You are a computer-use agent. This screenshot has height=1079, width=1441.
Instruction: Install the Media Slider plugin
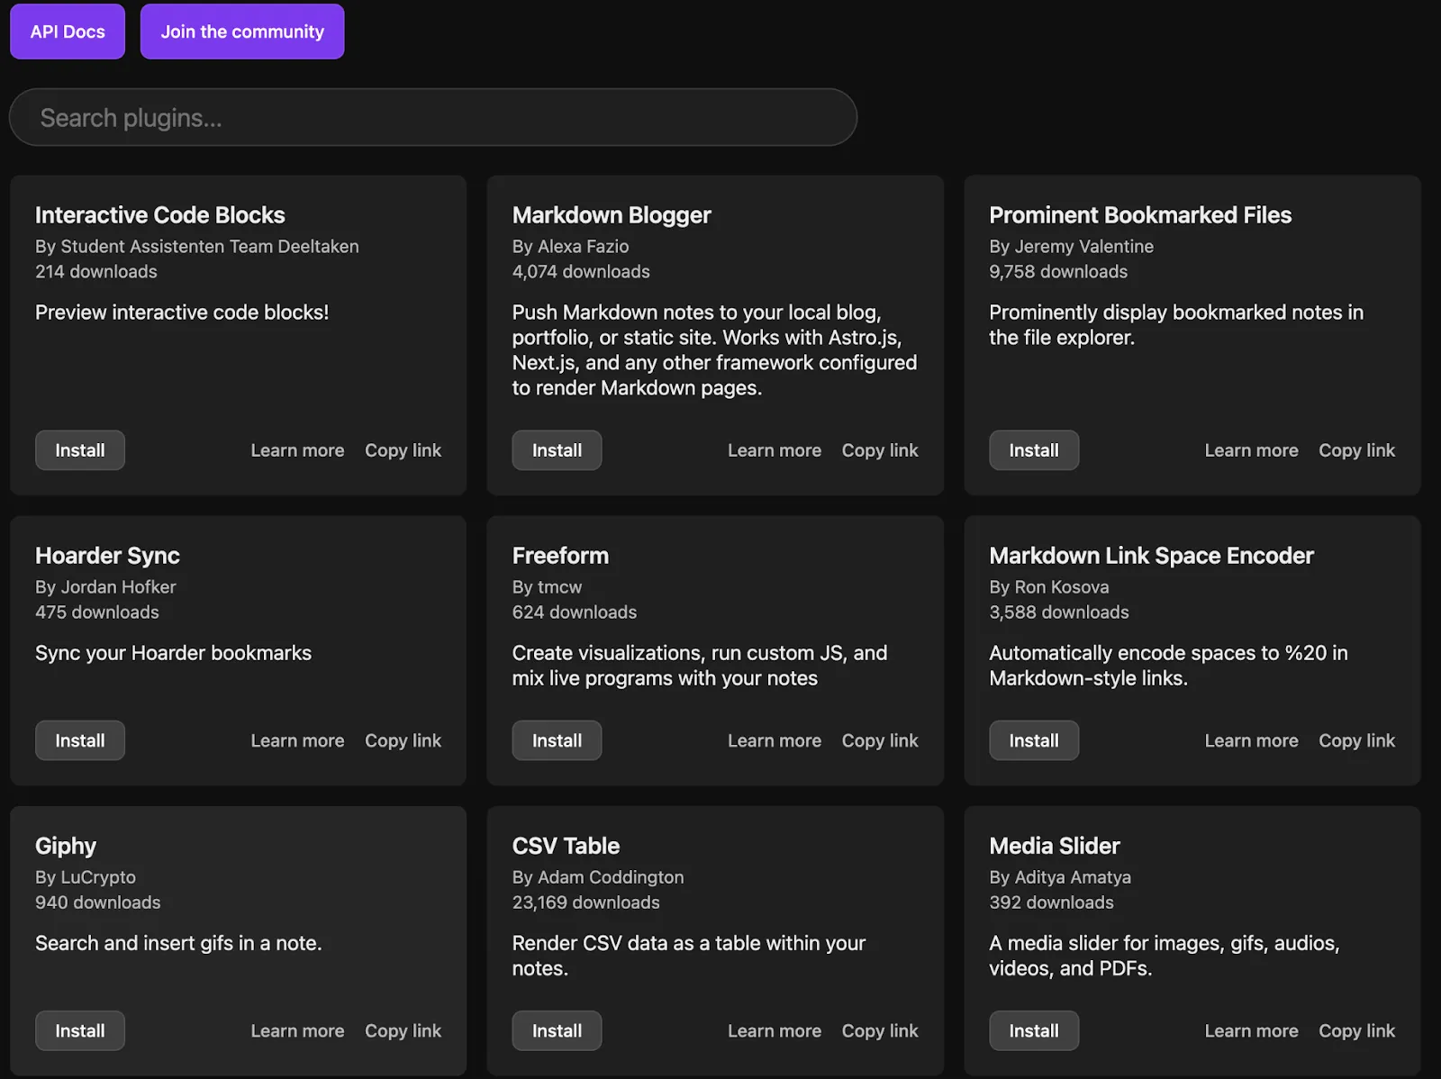pyautogui.click(x=1034, y=1030)
